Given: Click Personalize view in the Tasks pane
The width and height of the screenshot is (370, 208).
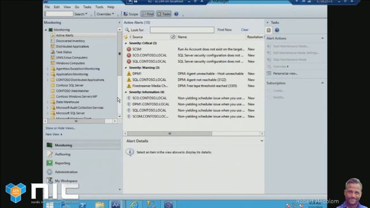Looking at the screenshot, I should [x=285, y=73].
